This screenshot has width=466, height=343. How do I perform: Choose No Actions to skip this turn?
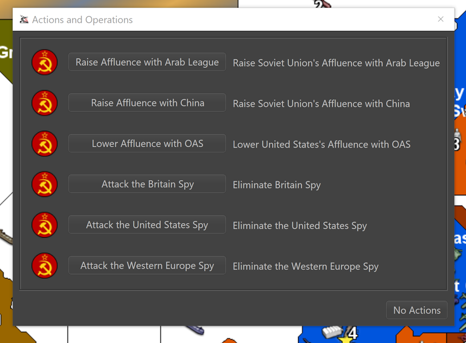pyautogui.click(x=417, y=310)
